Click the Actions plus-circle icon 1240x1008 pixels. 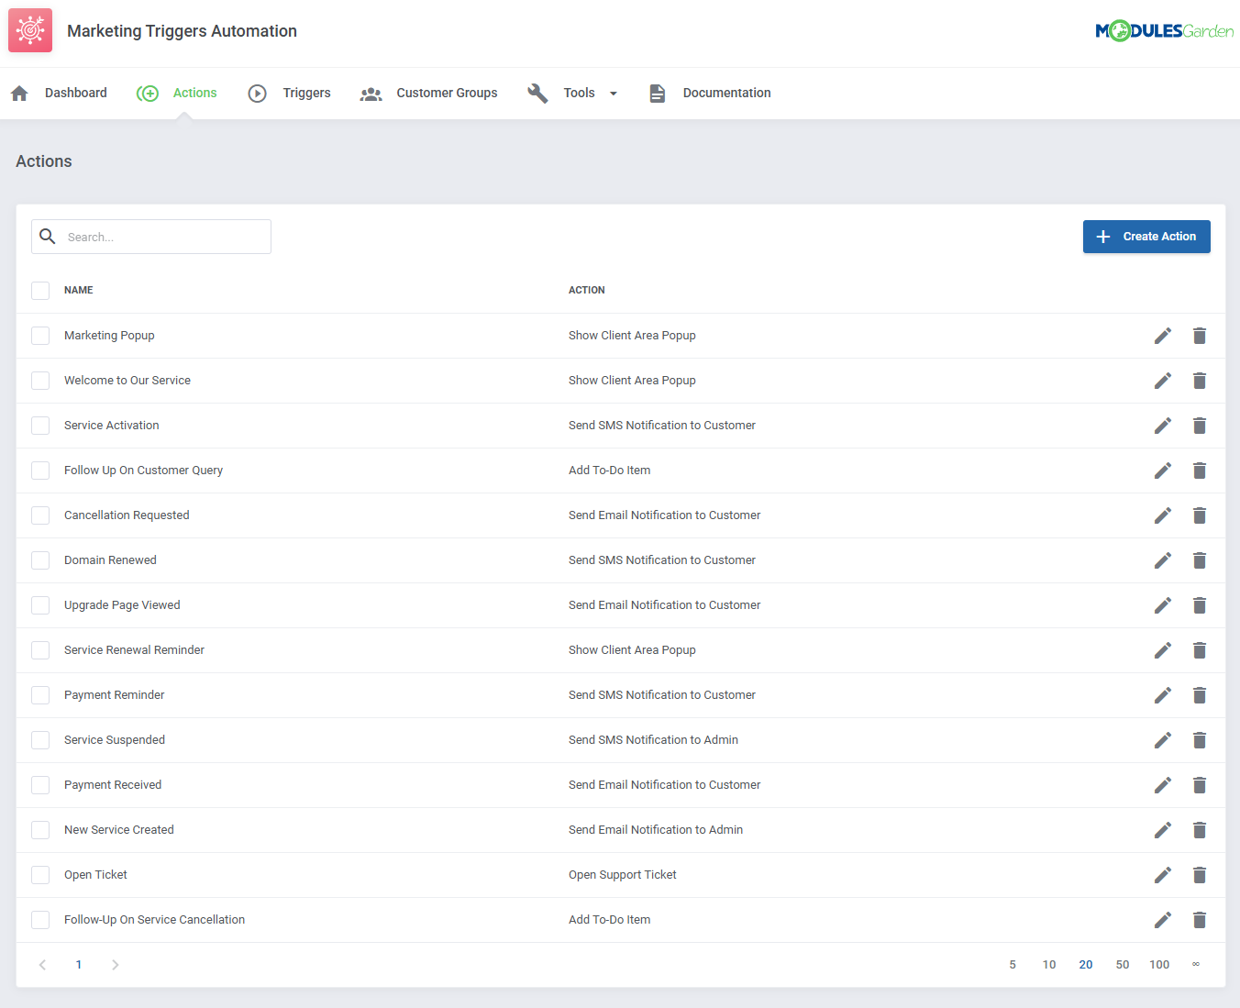[148, 93]
